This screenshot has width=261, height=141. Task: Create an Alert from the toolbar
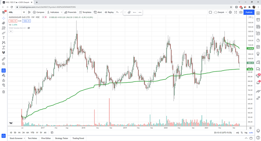(98, 12)
